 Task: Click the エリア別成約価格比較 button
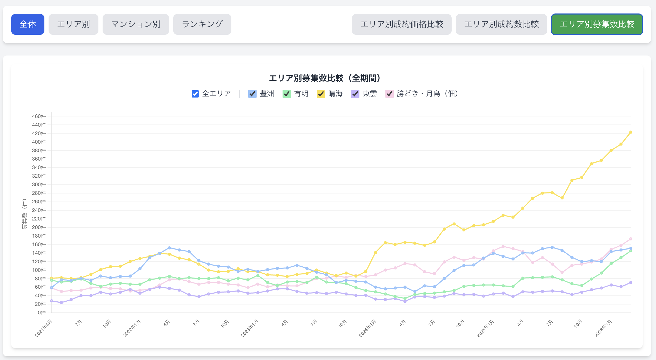coord(401,24)
